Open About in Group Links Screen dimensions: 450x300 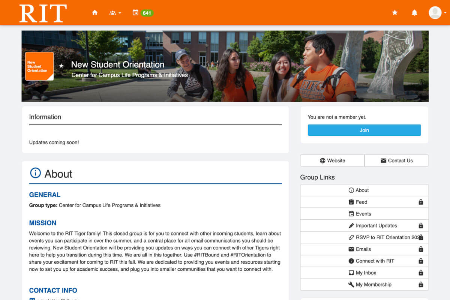(x=364, y=190)
